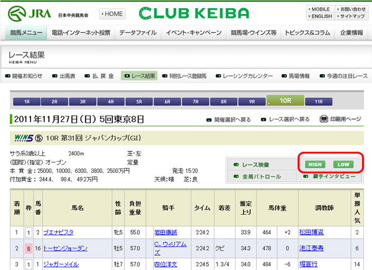Open the ENGLISH link

[321, 16]
